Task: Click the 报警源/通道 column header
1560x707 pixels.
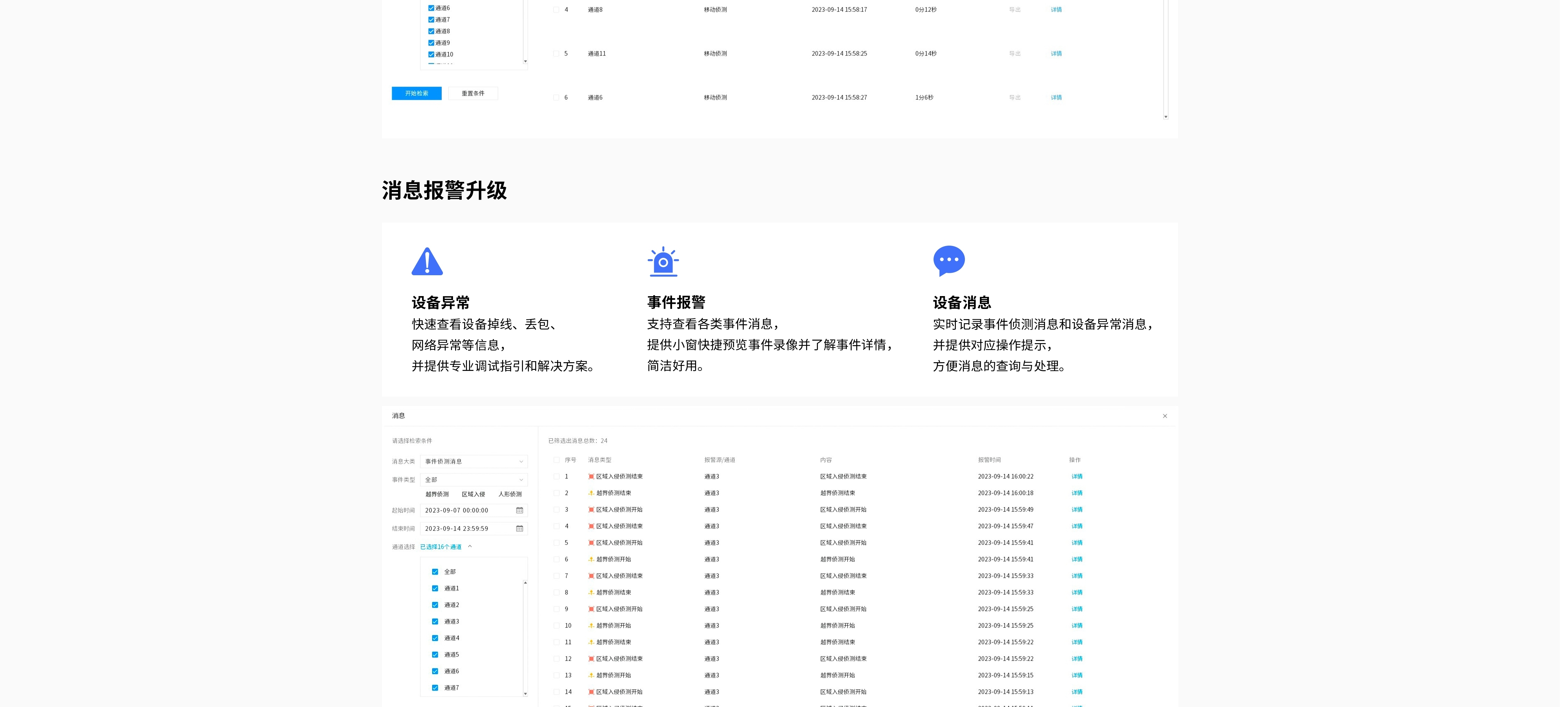Action: click(719, 460)
